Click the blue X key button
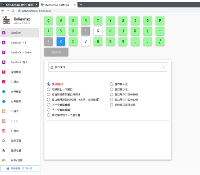This screenshot has height=175, width=200. pos(61,42)
